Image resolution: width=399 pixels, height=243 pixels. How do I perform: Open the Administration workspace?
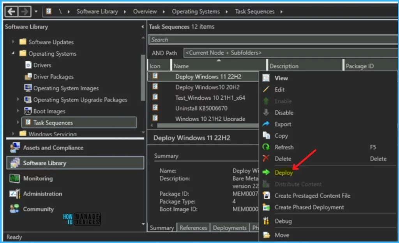pos(75,194)
